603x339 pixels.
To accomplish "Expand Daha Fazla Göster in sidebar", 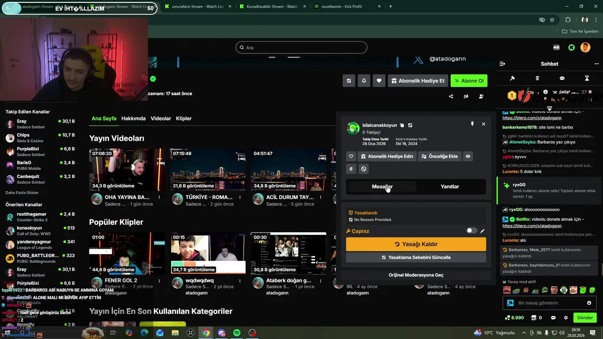I will pyautogui.click(x=22, y=193).
